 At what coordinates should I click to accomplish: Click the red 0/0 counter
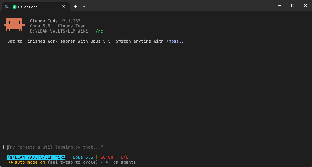(124, 157)
